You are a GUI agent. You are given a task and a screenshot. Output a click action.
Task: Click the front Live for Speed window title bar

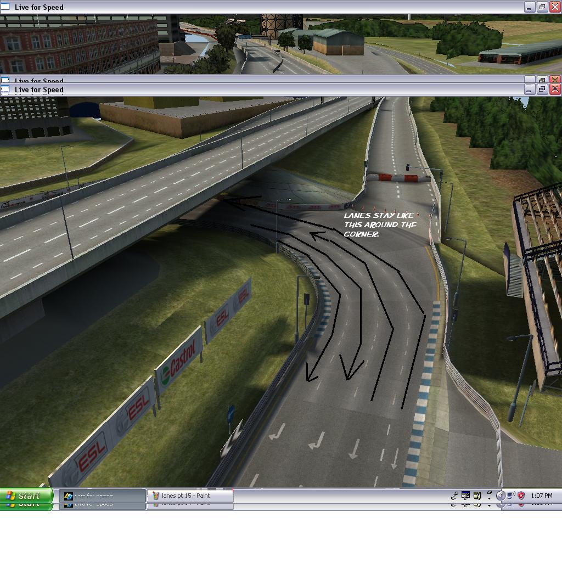tap(281, 89)
